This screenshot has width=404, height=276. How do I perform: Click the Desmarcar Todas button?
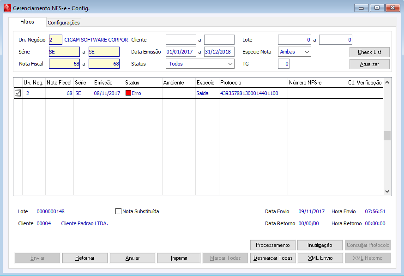coord(273,258)
